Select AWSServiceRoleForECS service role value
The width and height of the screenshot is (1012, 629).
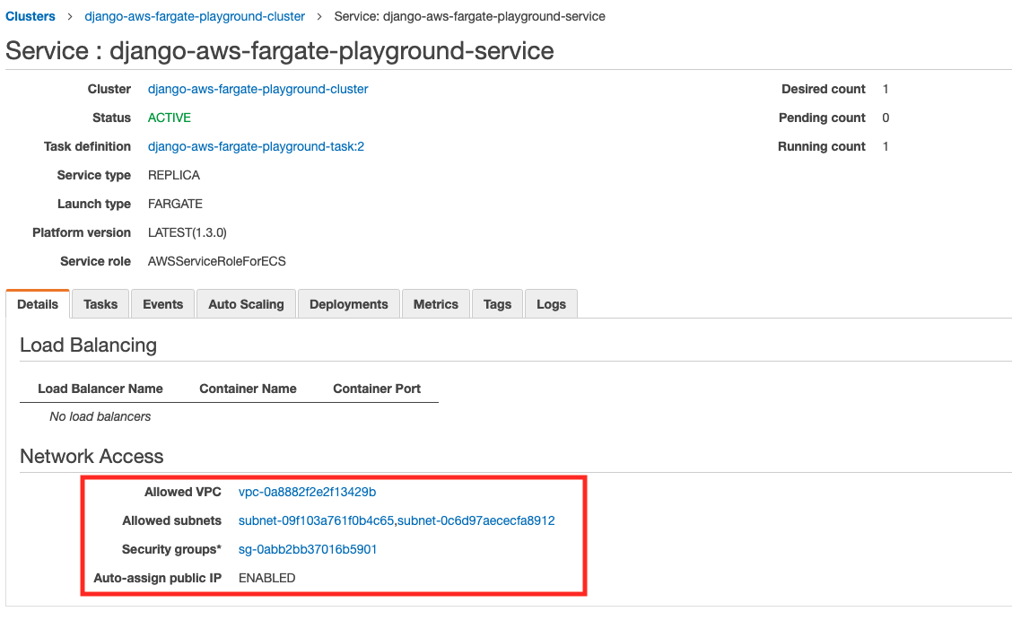pos(217,261)
